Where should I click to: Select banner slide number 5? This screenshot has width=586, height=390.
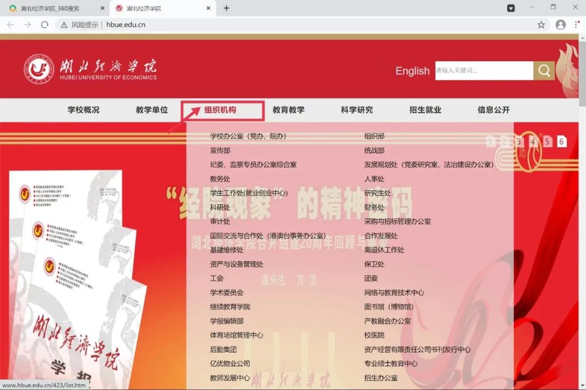[547, 141]
